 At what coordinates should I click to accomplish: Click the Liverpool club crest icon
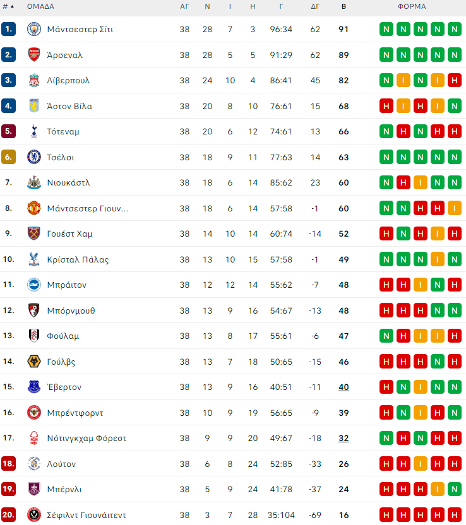[33, 80]
